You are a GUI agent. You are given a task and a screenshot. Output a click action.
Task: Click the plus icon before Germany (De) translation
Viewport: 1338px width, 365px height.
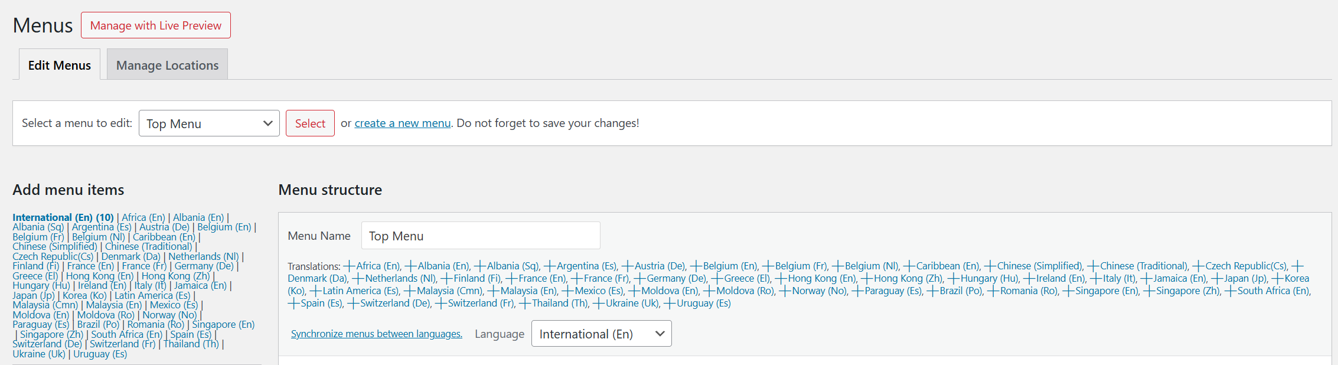click(x=639, y=278)
